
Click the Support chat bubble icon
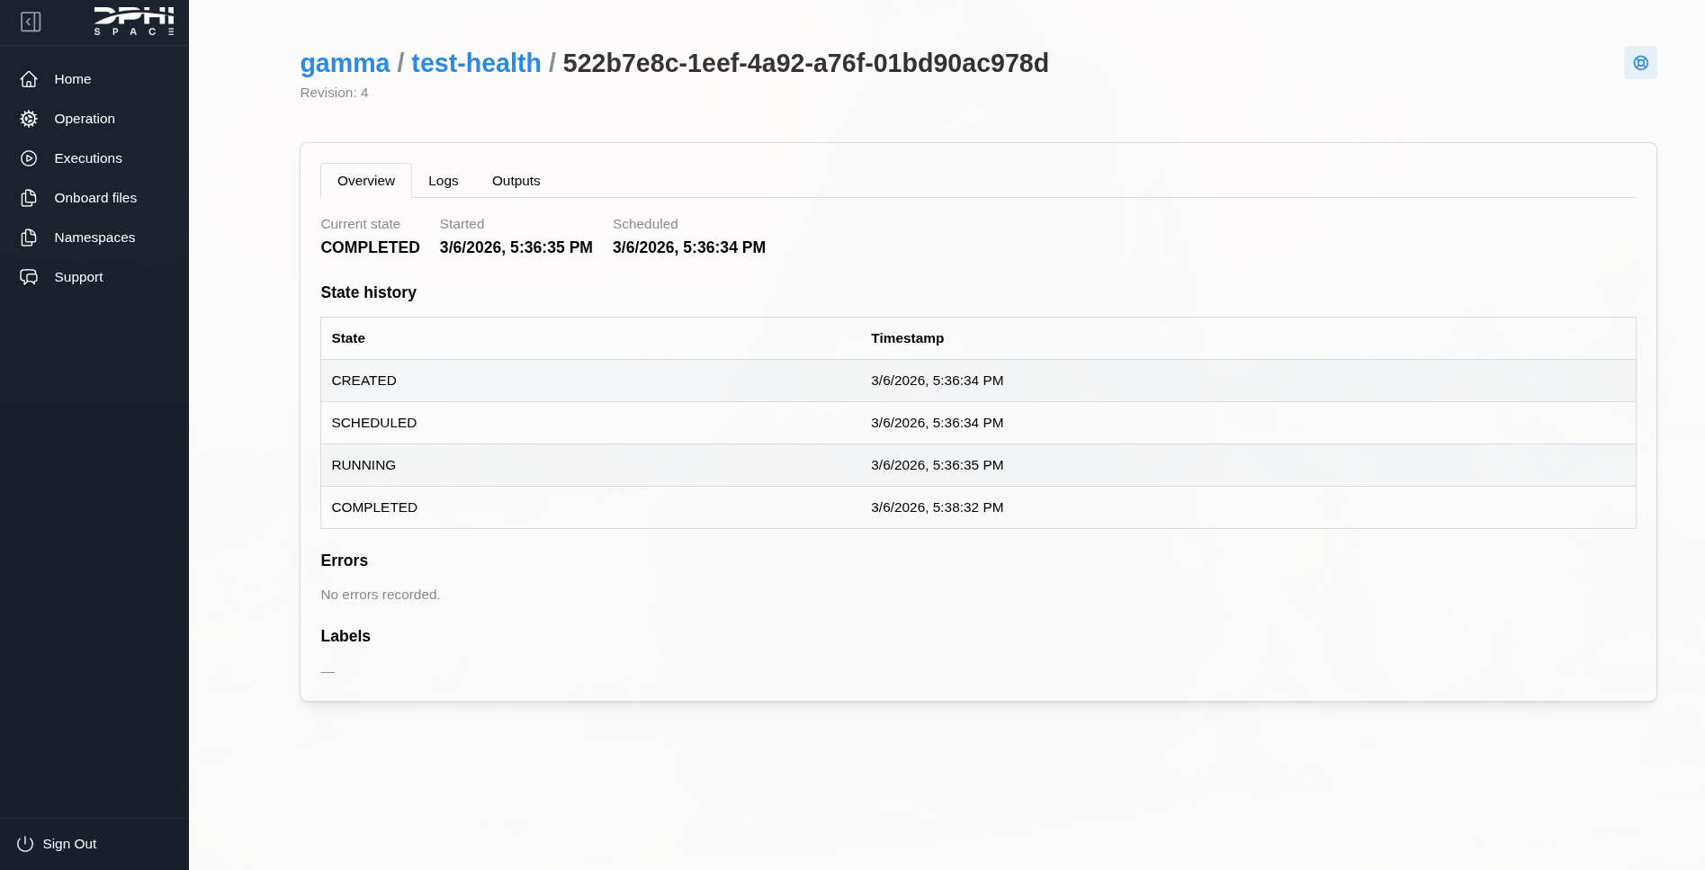pos(29,277)
